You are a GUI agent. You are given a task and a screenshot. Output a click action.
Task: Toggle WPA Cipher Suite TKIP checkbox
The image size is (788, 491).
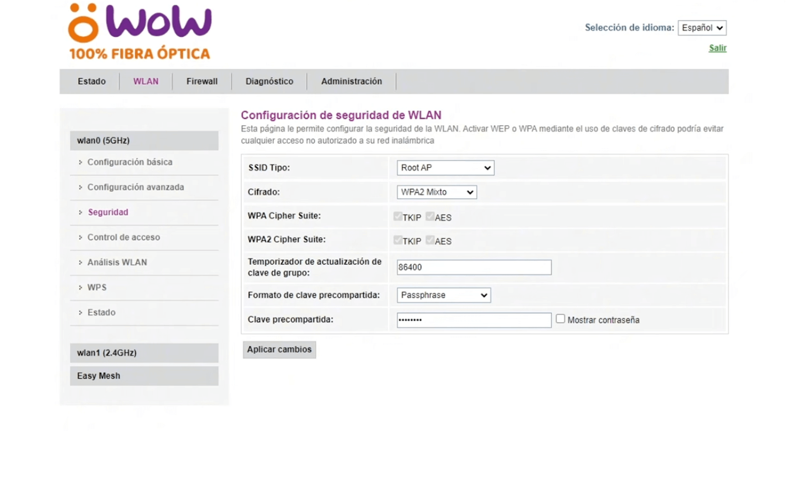point(398,217)
